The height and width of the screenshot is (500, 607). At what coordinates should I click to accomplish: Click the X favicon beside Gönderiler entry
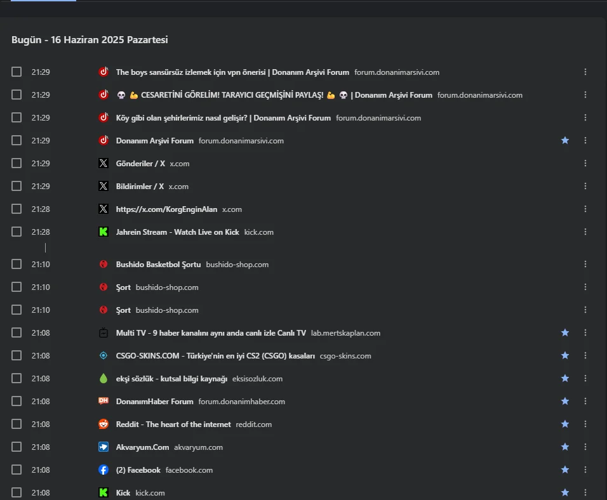coord(103,164)
